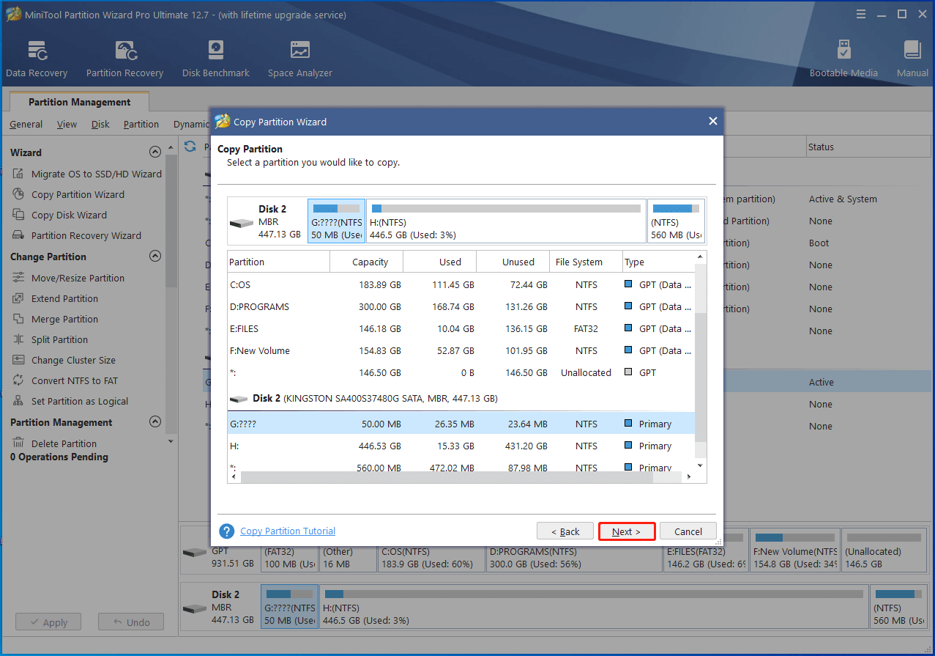The image size is (935, 656).
Task: Open Copy Partition Tutorial link
Action: point(288,531)
